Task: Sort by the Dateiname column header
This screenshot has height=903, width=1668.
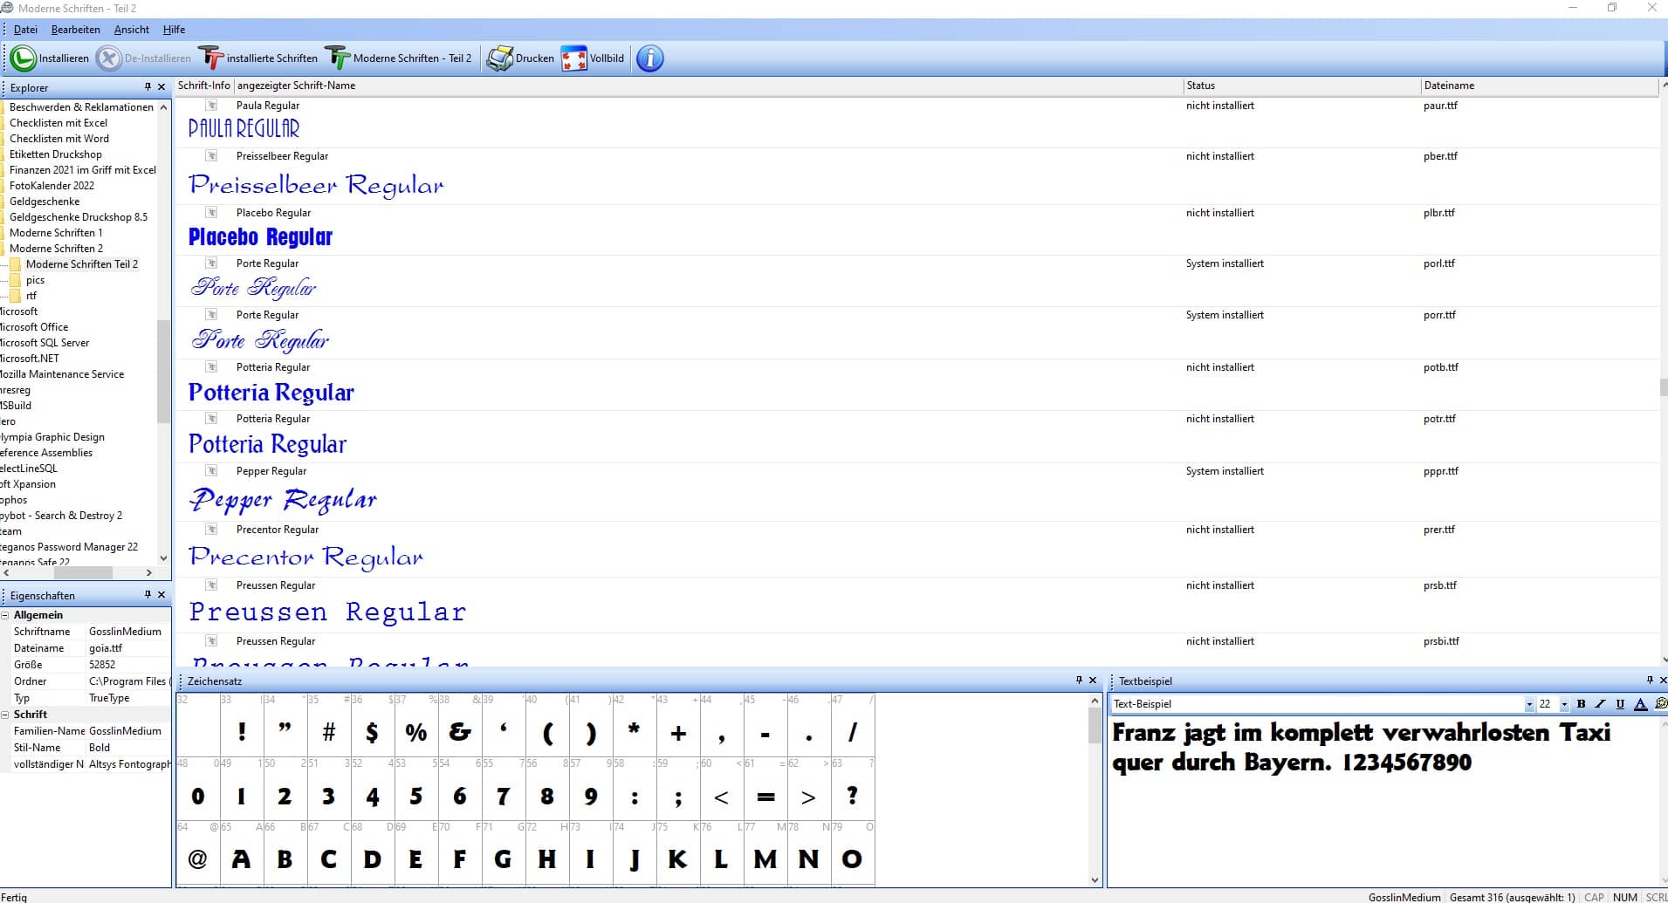Action: click(x=1449, y=86)
